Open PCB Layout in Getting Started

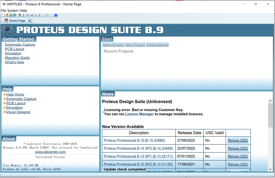[15, 49]
